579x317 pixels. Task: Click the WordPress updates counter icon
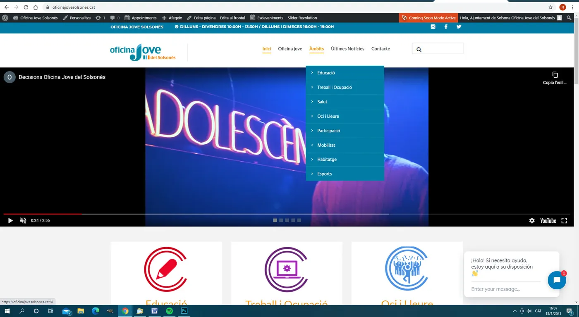[100, 18]
